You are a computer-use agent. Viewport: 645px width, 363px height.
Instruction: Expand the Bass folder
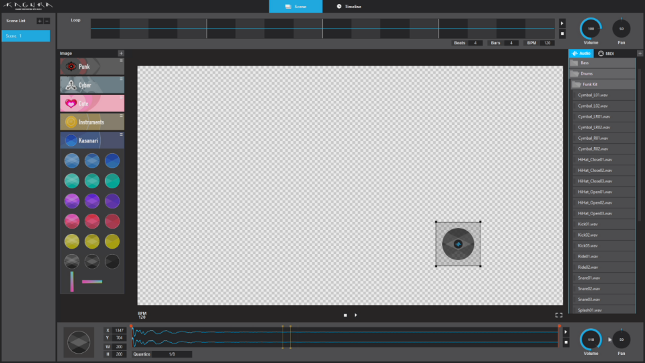(602, 63)
